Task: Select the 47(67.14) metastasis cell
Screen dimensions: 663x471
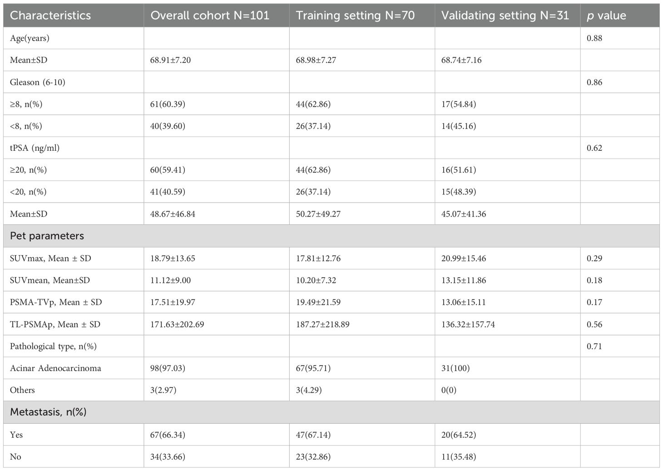Action: [313, 435]
